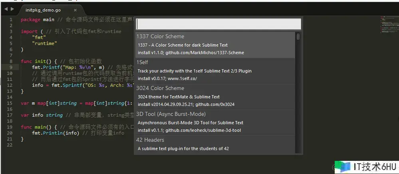Image resolution: width=399 pixels, height=174 pixels.
Task: Click the import keyword on line 3
Action: (x=29, y=31)
